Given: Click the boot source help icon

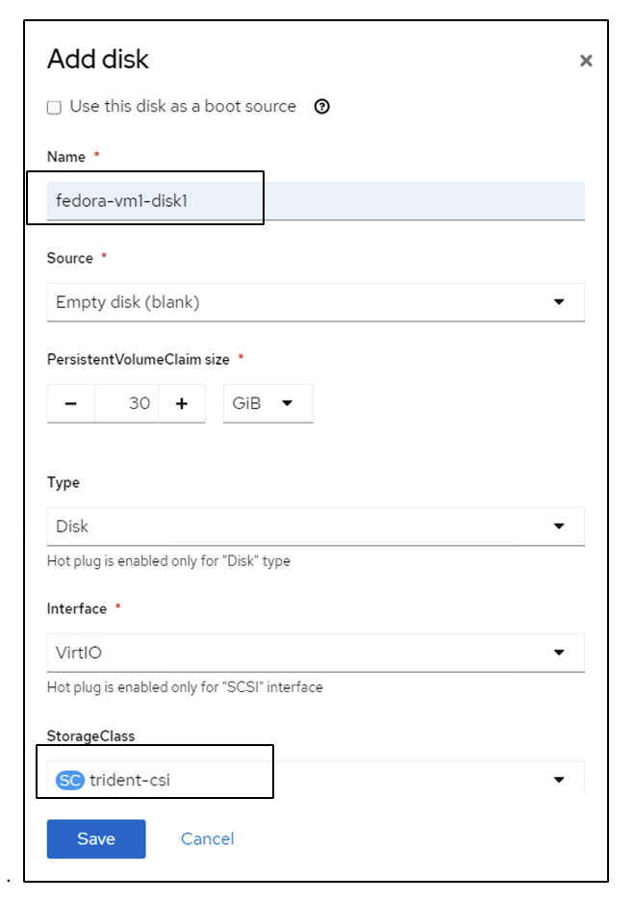Looking at the screenshot, I should pyautogui.click(x=322, y=107).
